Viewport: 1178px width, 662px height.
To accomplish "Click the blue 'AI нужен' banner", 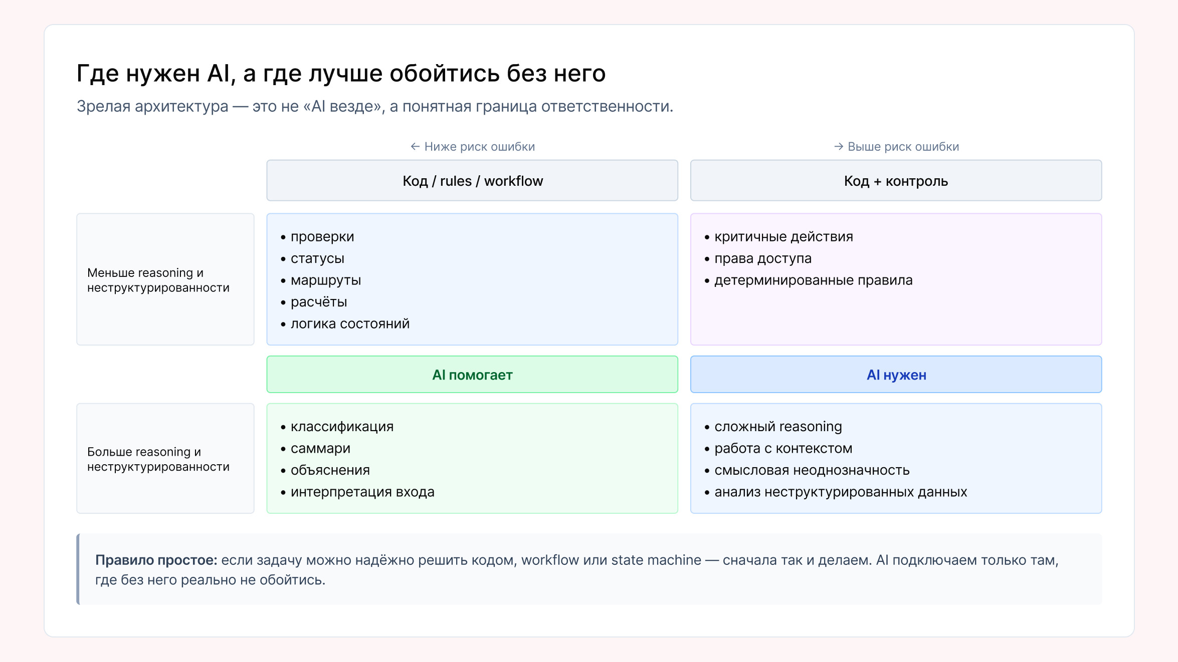I will click(x=896, y=375).
